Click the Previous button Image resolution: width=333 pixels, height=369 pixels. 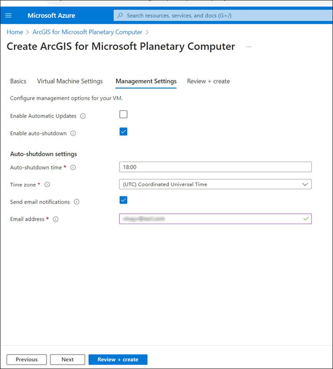pyautogui.click(x=27, y=360)
